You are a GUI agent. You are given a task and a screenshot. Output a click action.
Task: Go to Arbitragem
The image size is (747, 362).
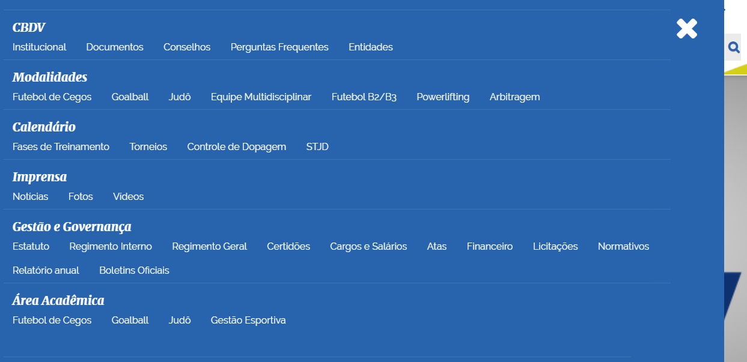[514, 97]
